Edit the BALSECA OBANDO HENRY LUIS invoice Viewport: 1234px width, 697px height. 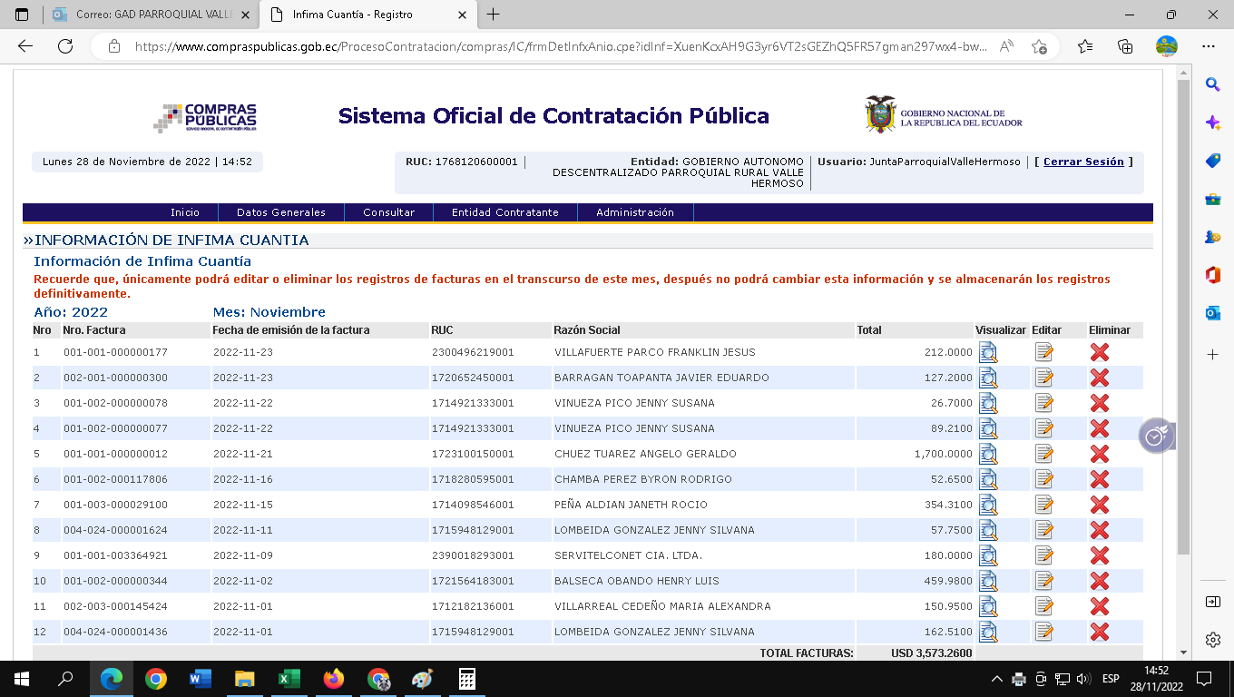[x=1043, y=582]
